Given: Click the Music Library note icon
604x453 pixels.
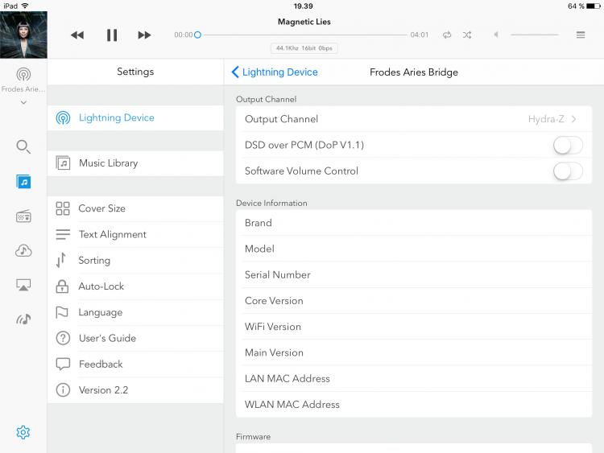Looking at the screenshot, I should tap(63, 163).
